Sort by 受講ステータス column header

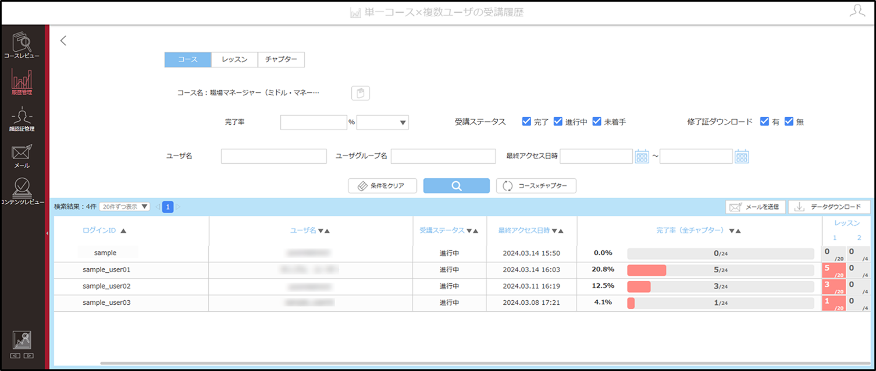click(x=448, y=230)
